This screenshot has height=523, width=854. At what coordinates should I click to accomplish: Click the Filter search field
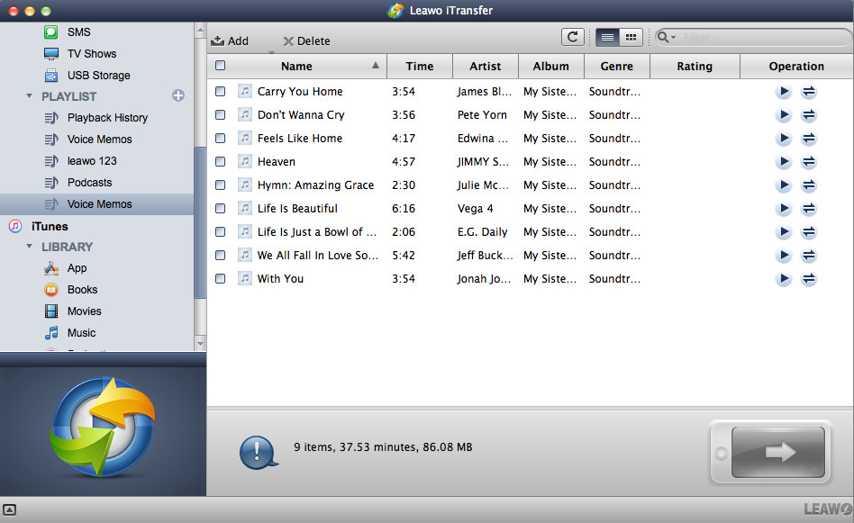[x=761, y=38]
